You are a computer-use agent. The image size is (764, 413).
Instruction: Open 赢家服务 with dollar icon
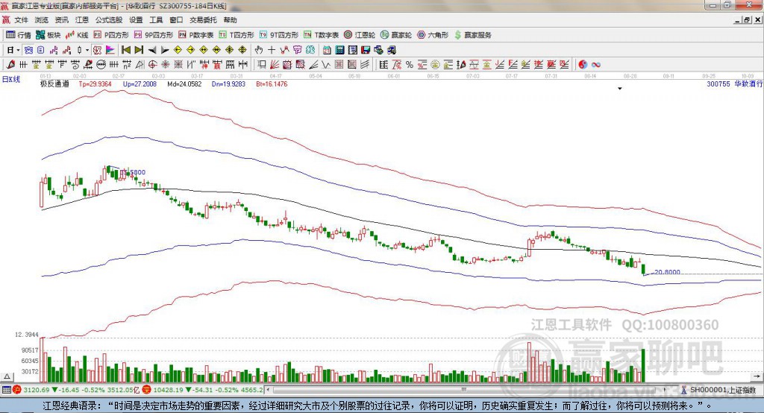pos(472,35)
